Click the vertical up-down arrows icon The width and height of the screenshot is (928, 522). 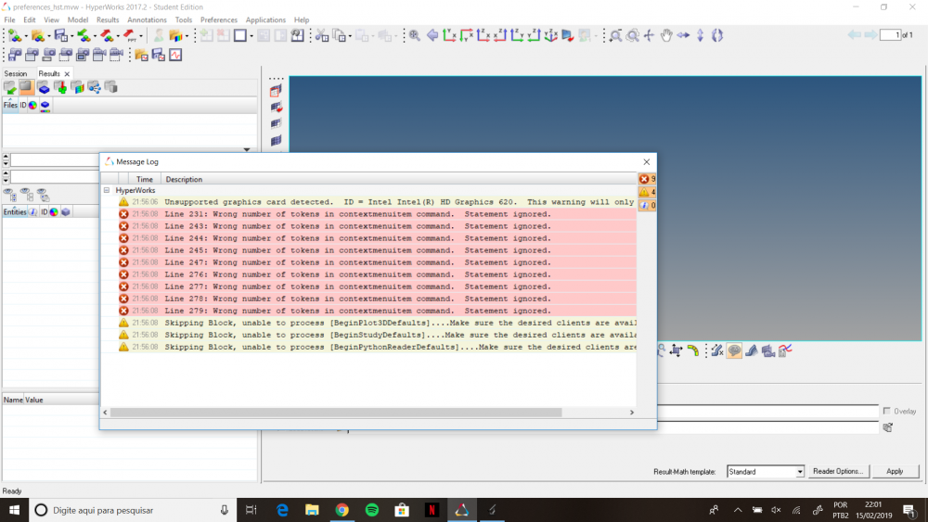(700, 35)
